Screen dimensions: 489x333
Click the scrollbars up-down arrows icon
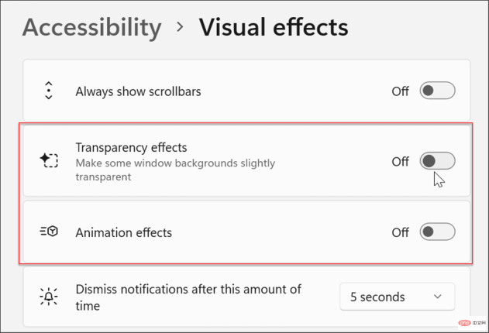point(49,91)
